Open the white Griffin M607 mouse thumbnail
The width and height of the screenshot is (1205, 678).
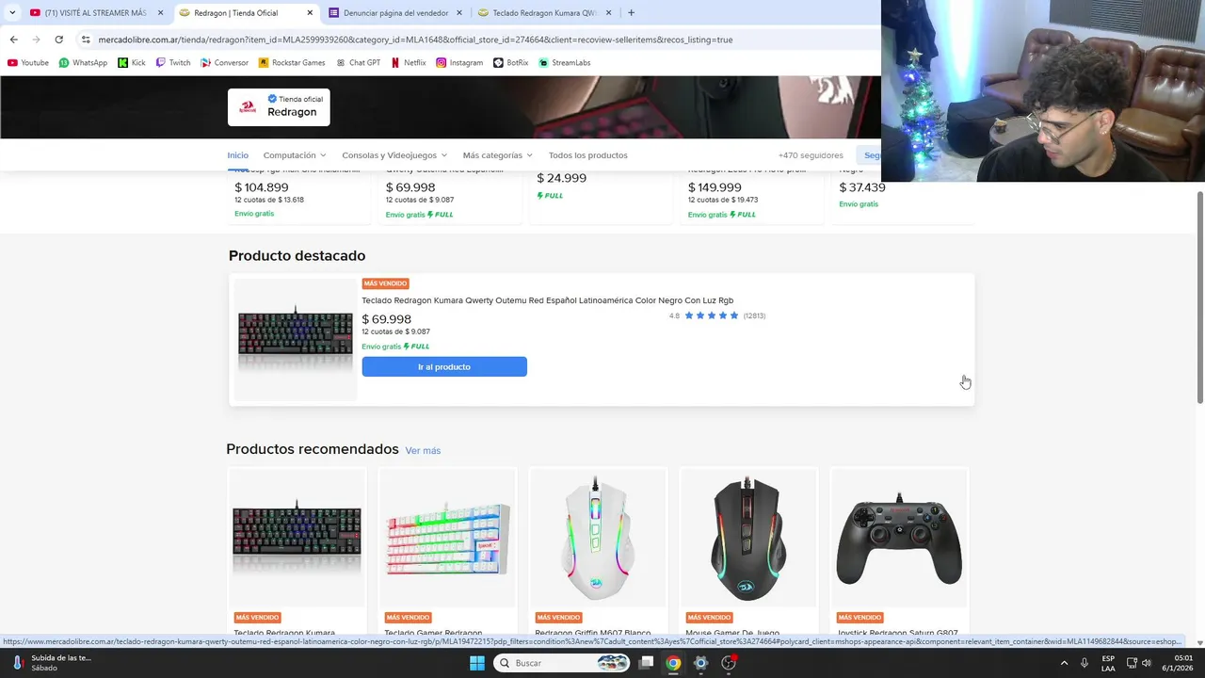(x=598, y=537)
